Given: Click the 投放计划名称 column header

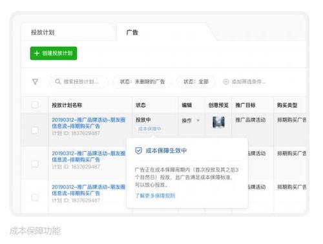Looking at the screenshot, I should tap(67, 105).
